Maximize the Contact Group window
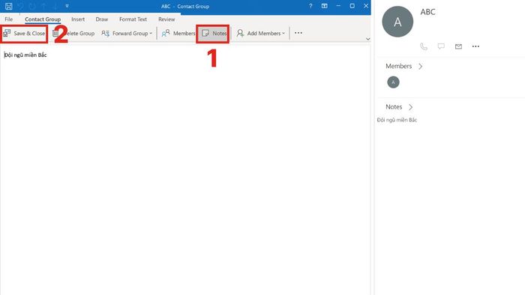Image resolution: width=525 pixels, height=295 pixels. pyautogui.click(x=352, y=6)
